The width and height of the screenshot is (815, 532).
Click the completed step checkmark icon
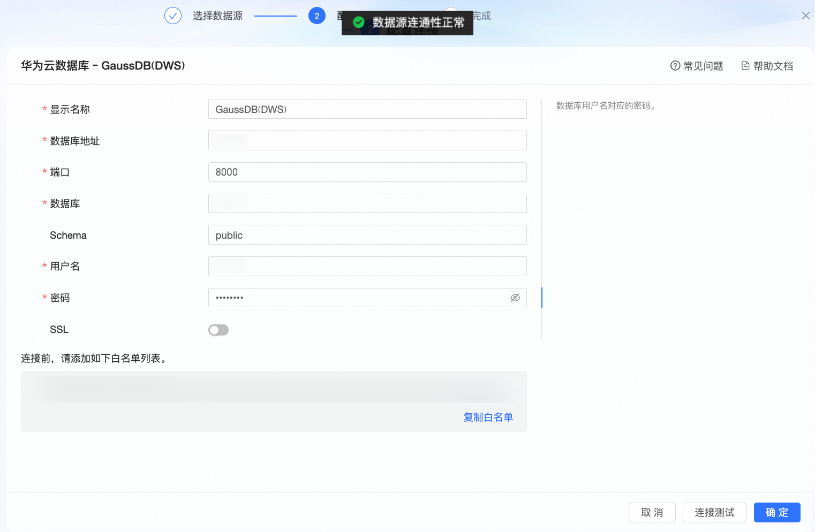[x=173, y=16]
